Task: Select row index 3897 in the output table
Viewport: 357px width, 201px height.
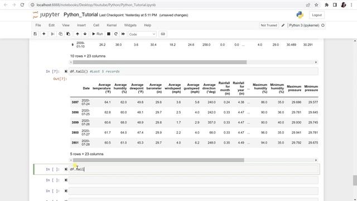Action: 75,102
